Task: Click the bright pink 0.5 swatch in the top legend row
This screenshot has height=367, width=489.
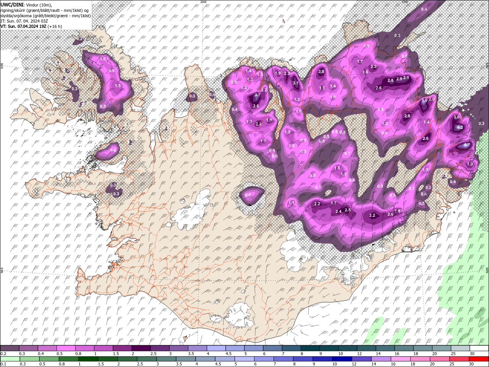Action: click(66, 348)
